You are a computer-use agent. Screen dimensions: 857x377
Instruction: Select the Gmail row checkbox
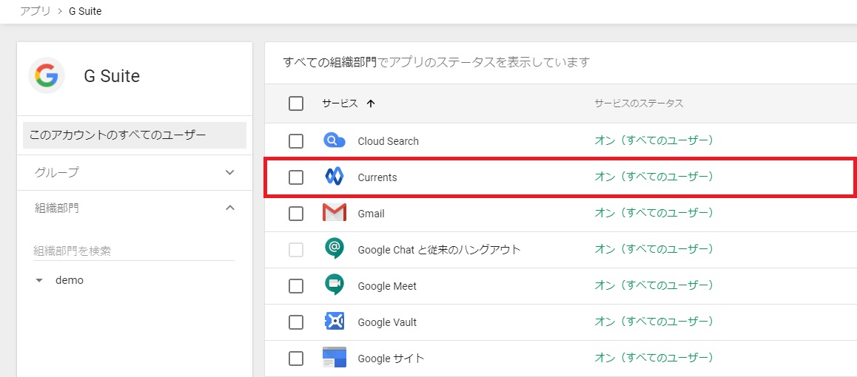pos(296,214)
